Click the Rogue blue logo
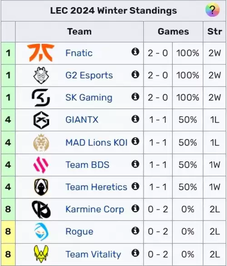The width and height of the screenshot is (227, 266). tap(41, 232)
